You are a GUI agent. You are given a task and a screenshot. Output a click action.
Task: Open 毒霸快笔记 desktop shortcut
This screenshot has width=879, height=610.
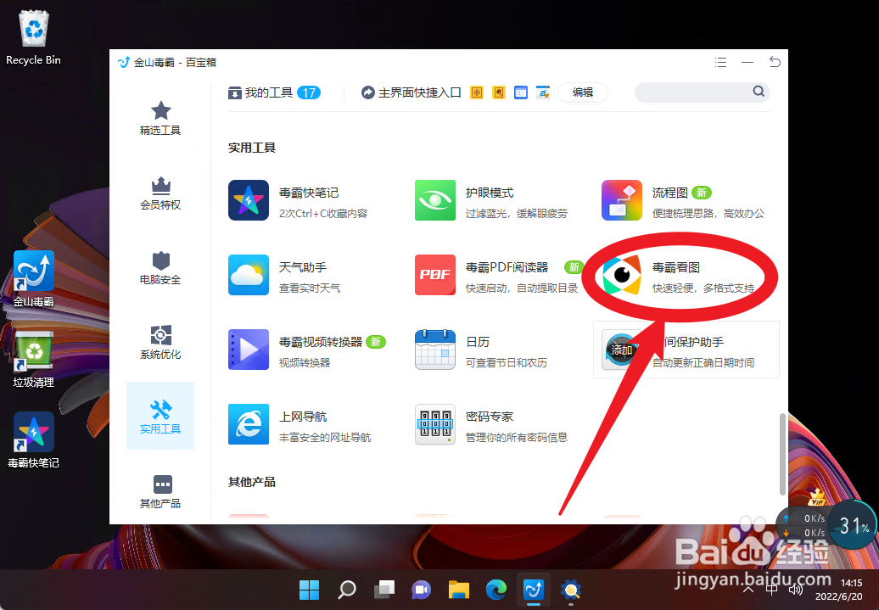pos(34,440)
